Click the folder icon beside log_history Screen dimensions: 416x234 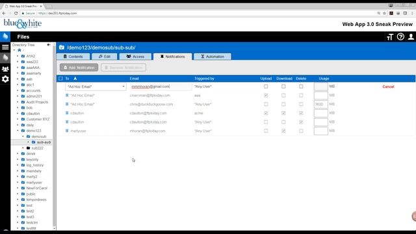click(23, 165)
